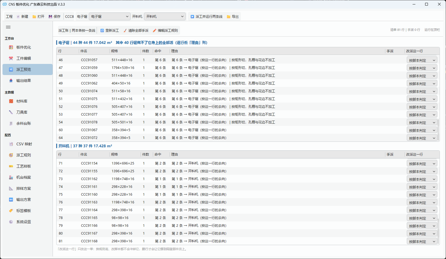Open 派工规则 configuration page

28,155
